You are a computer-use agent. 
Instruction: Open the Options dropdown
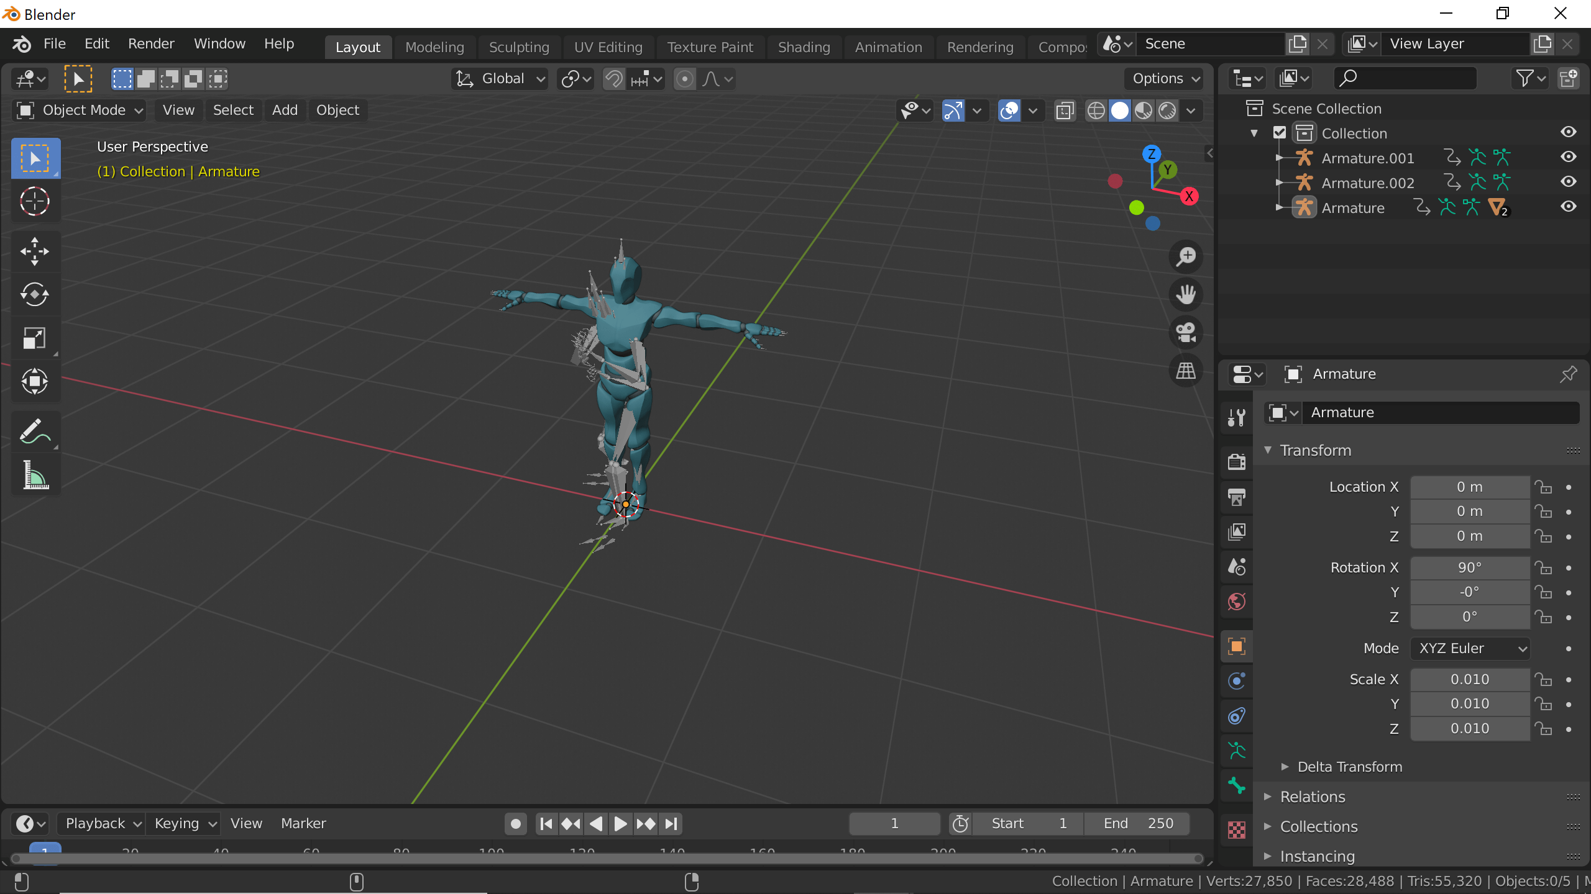tap(1164, 79)
